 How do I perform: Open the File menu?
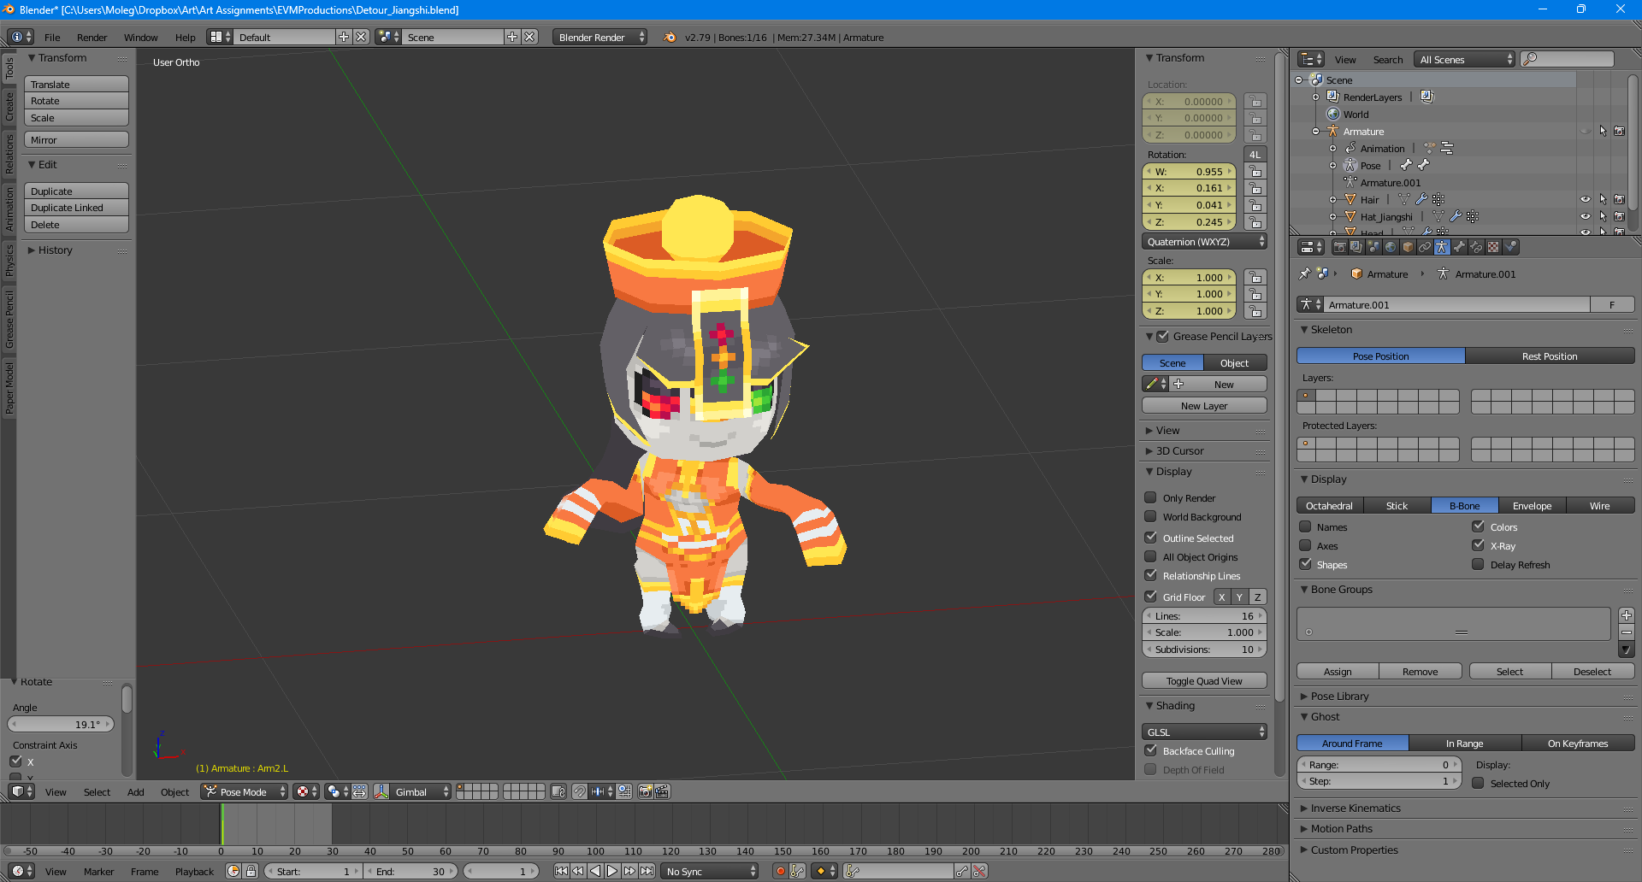pos(52,38)
